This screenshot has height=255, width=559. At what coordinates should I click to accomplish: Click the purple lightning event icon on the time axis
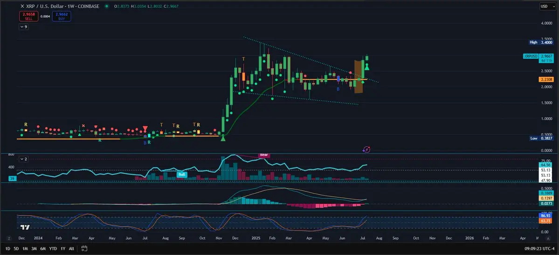tap(366, 150)
